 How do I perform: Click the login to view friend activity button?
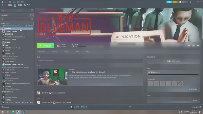173,61
